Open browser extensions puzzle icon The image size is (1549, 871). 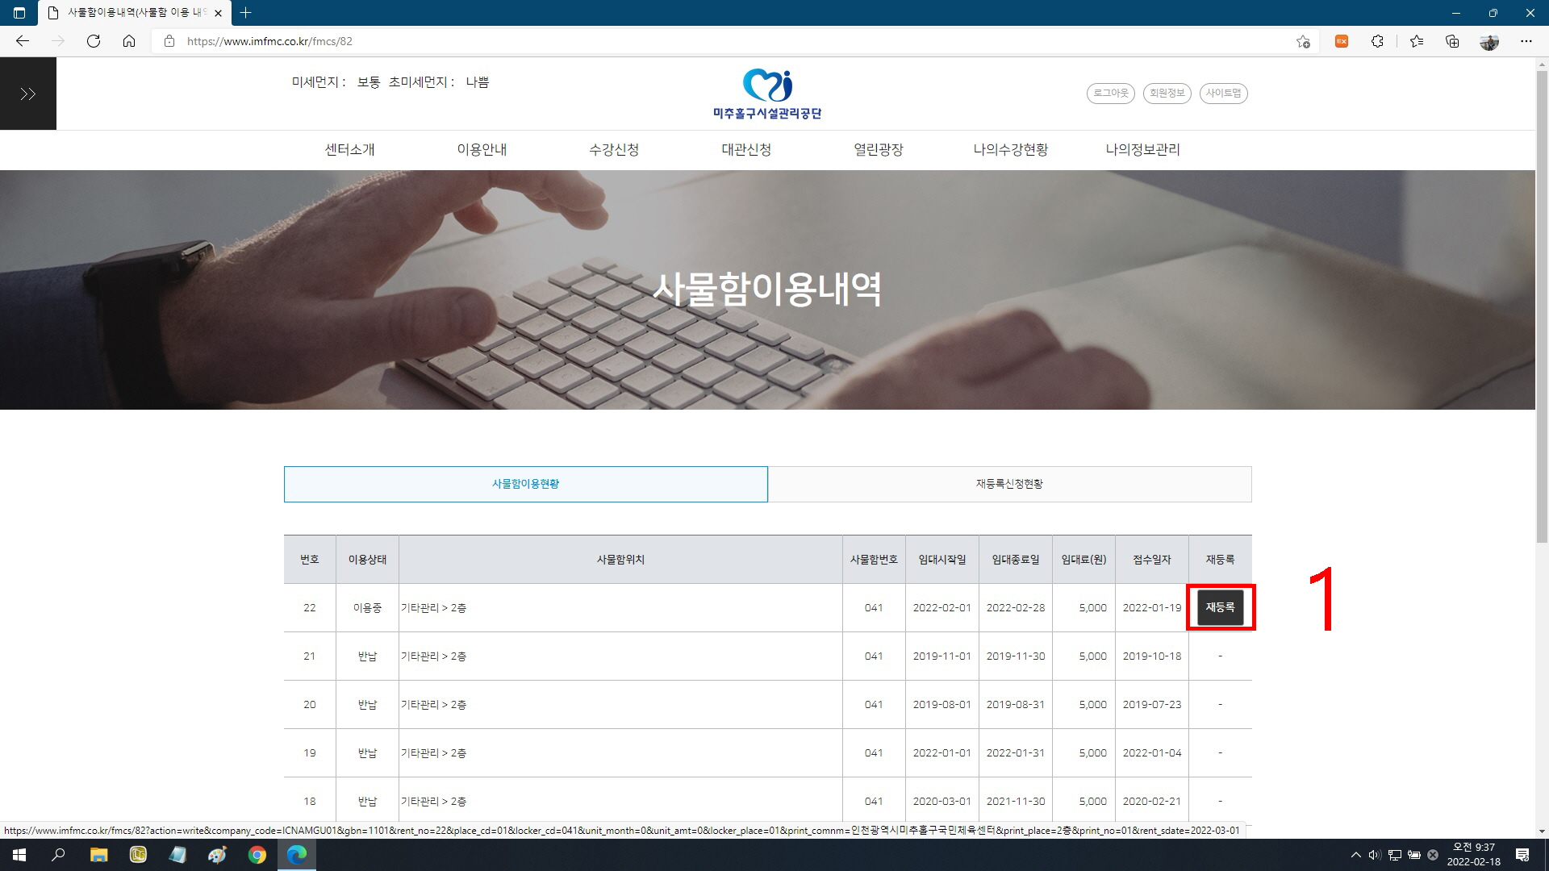(x=1377, y=41)
